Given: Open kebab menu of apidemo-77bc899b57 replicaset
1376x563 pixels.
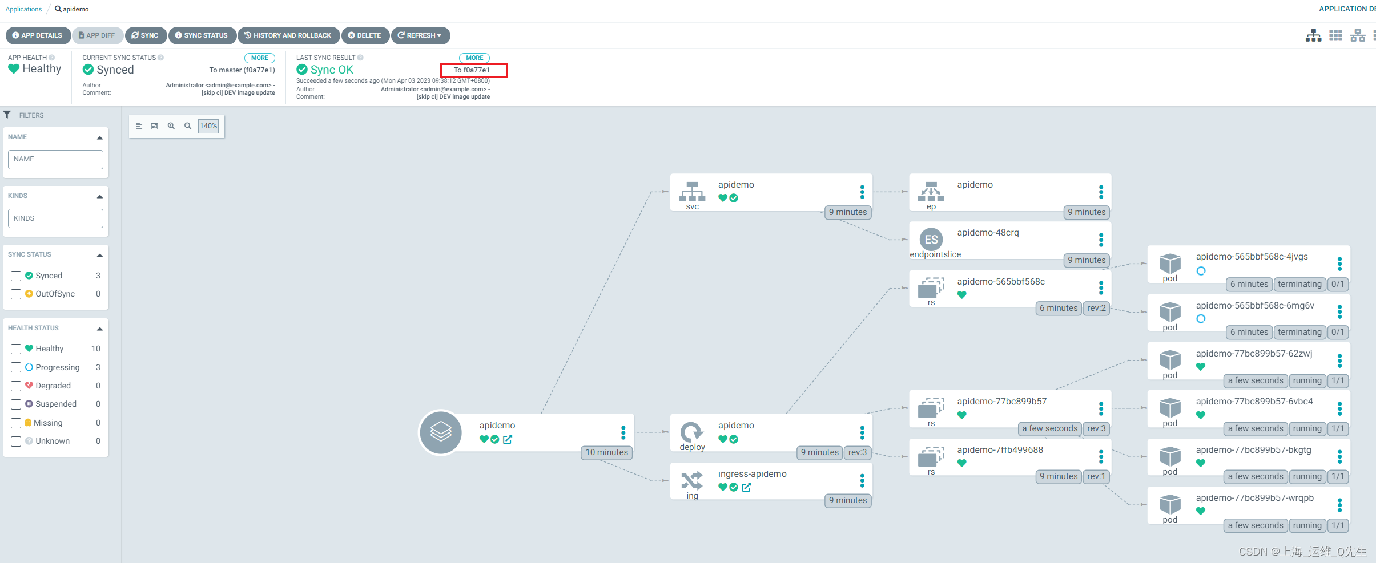Looking at the screenshot, I should 1101,408.
